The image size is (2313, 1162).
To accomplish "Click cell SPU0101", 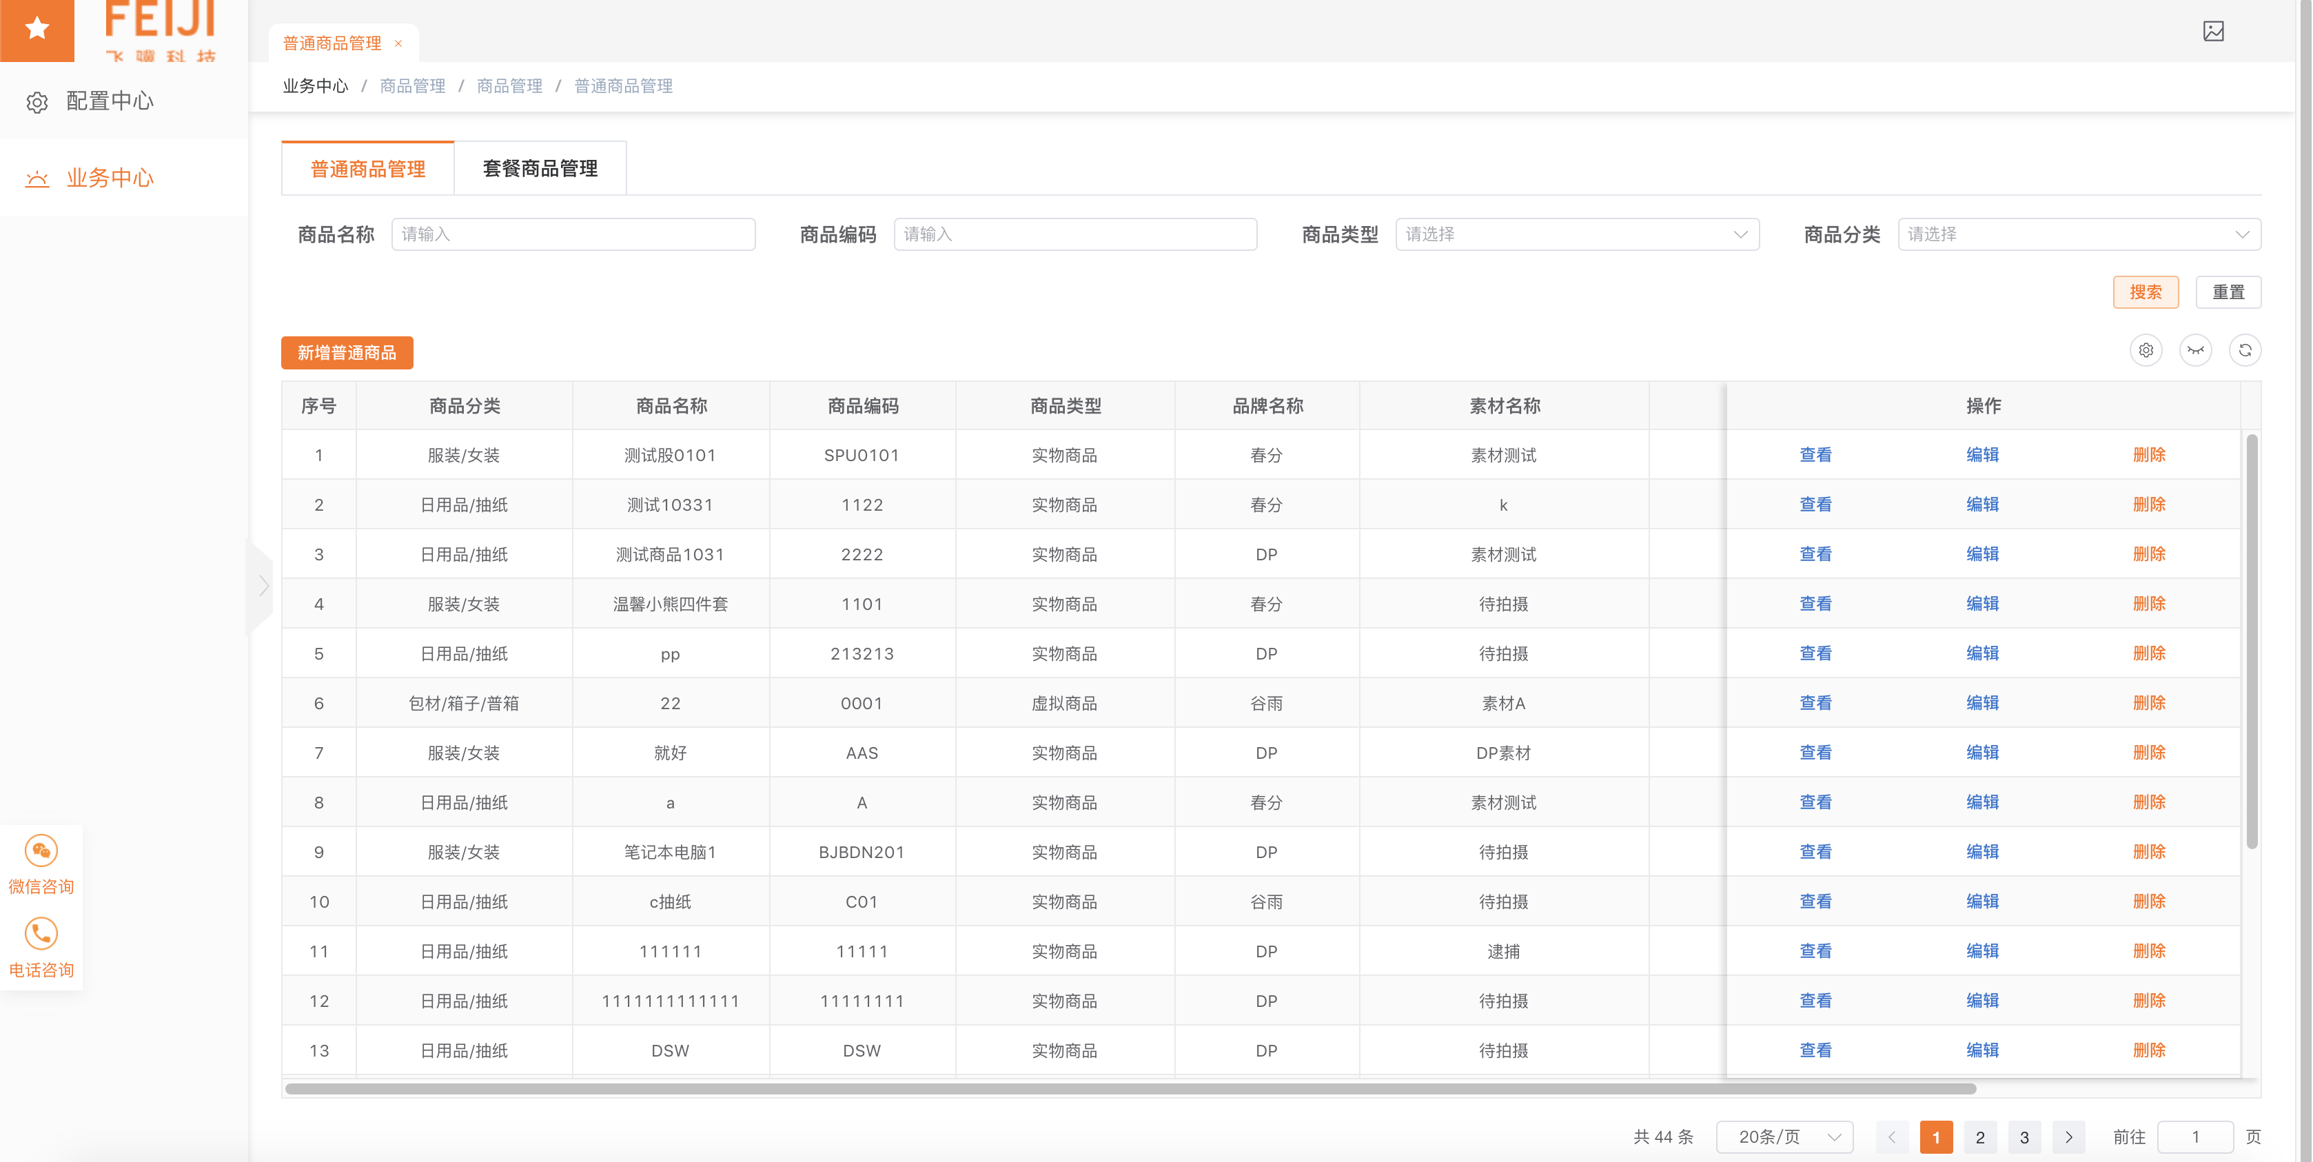I will click(862, 456).
